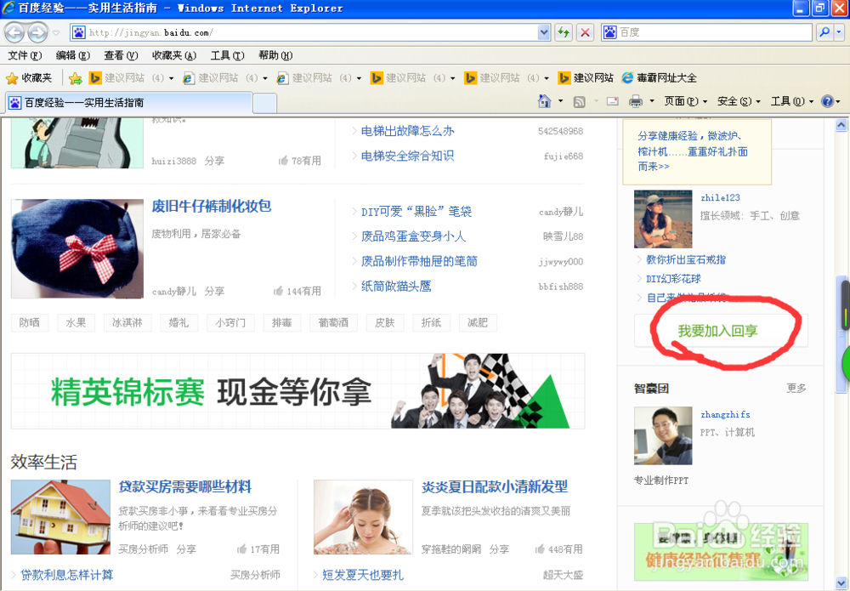Click the 折纸 tag button
This screenshot has height=591, width=850.
pyautogui.click(x=432, y=322)
